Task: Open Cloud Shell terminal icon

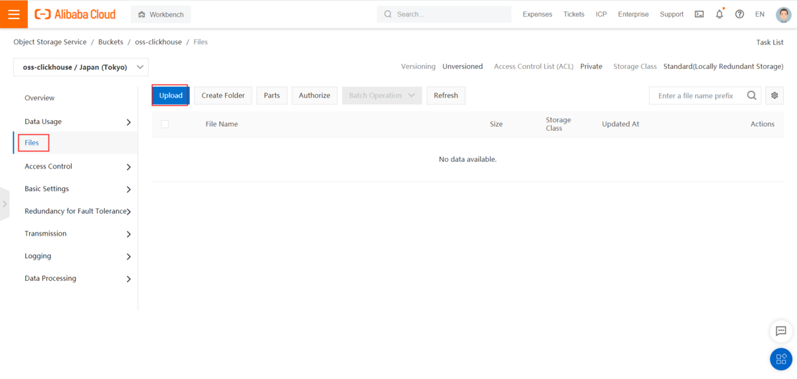Action: [699, 14]
